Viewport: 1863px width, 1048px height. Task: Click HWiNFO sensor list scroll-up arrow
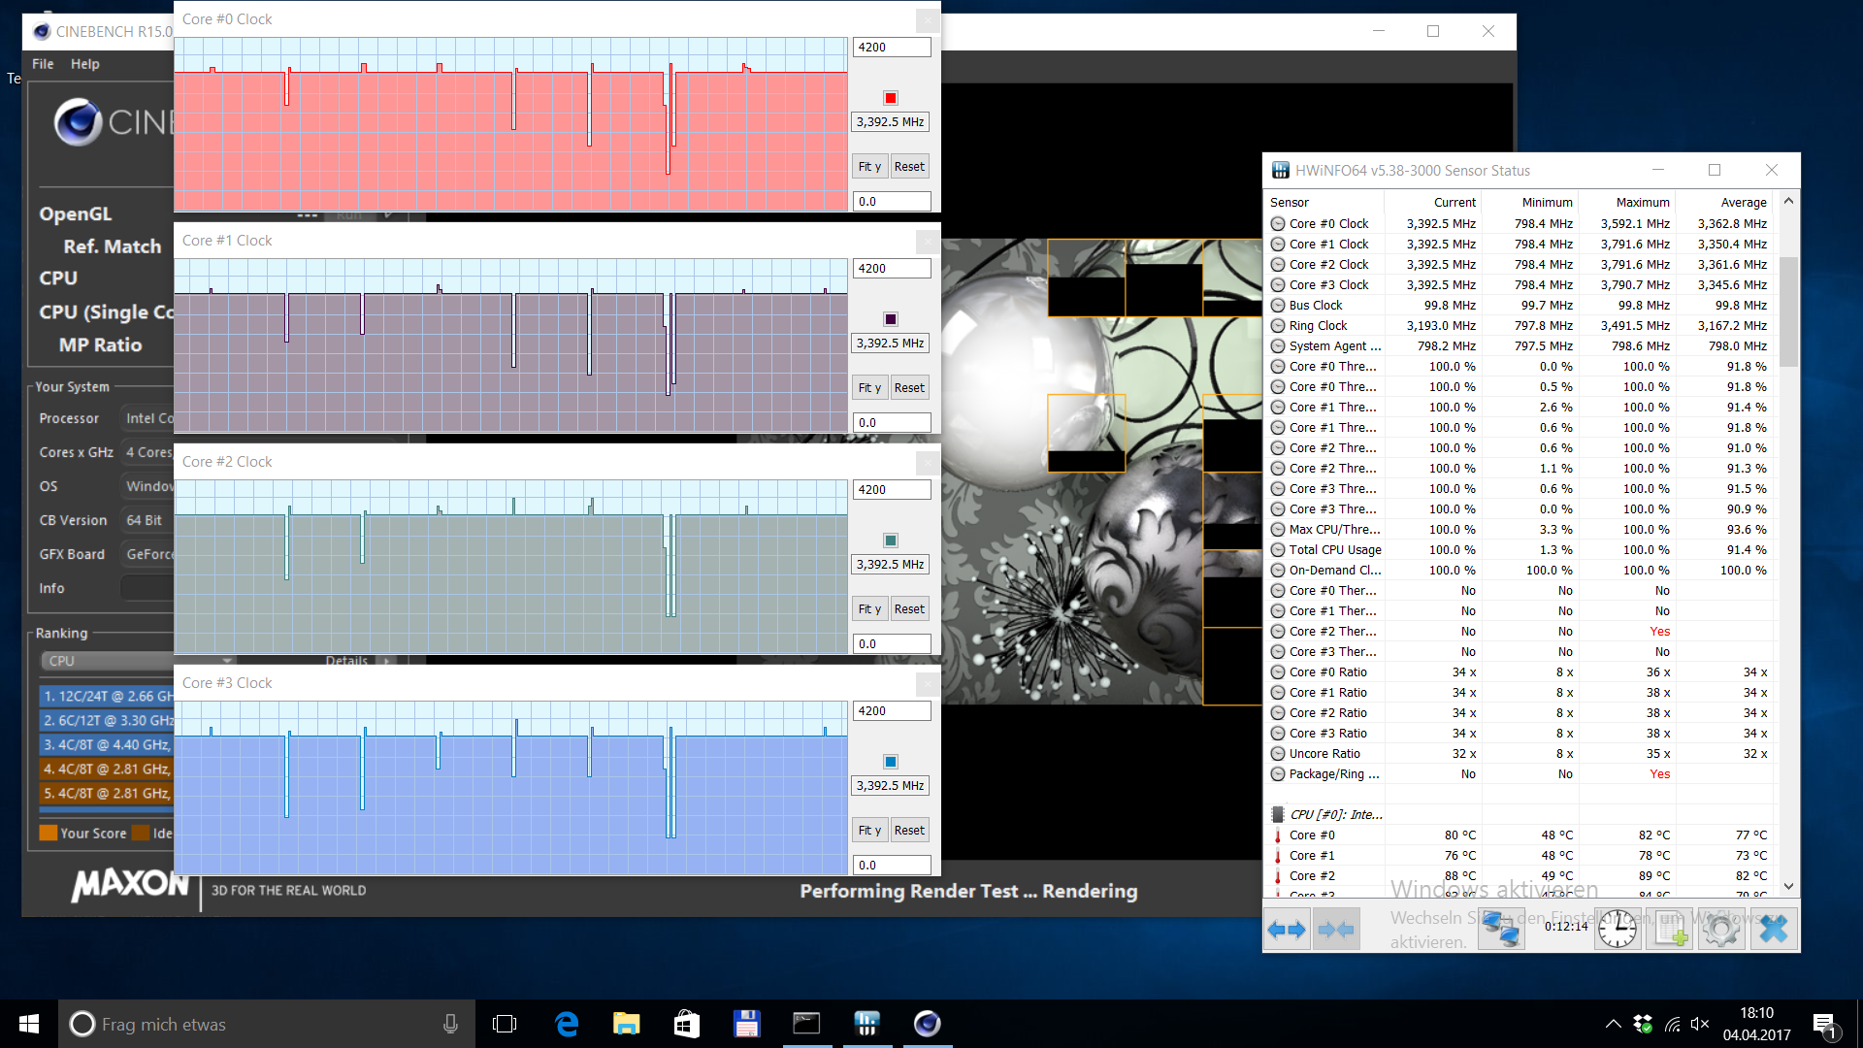tap(1788, 201)
